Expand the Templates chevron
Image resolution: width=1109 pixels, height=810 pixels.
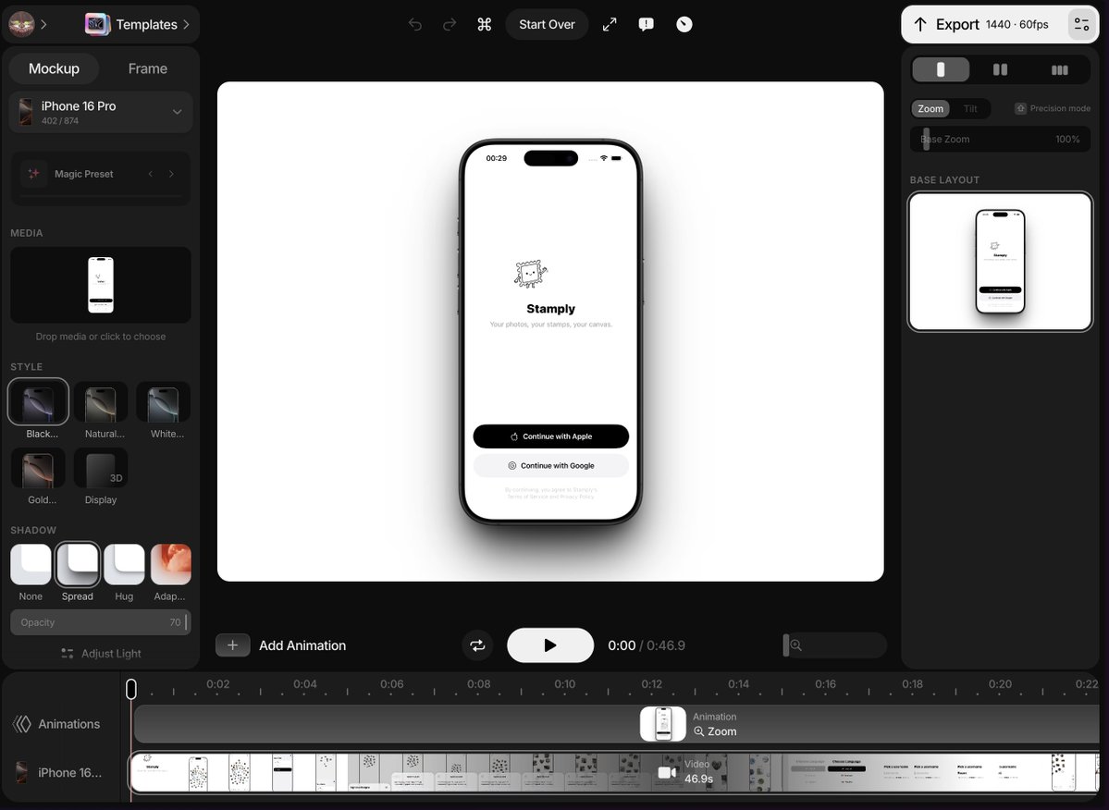(186, 24)
